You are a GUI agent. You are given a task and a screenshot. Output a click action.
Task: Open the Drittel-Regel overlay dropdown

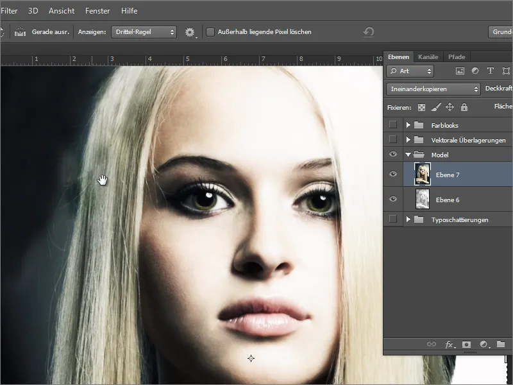[x=144, y=32]
